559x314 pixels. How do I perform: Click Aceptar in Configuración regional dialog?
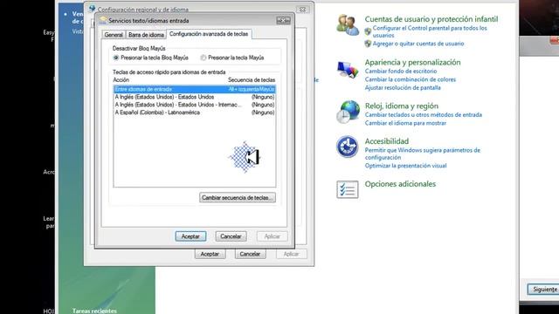click(x=210, y=254)
